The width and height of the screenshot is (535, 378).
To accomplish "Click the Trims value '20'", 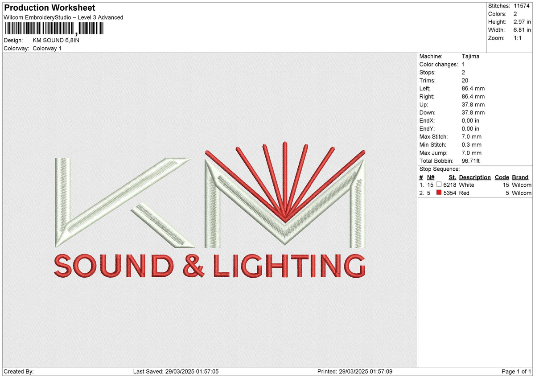I will click(x=466, y=81).
